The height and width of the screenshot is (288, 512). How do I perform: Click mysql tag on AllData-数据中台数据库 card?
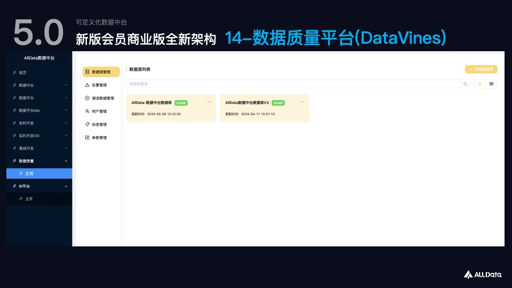pos(181,103)
